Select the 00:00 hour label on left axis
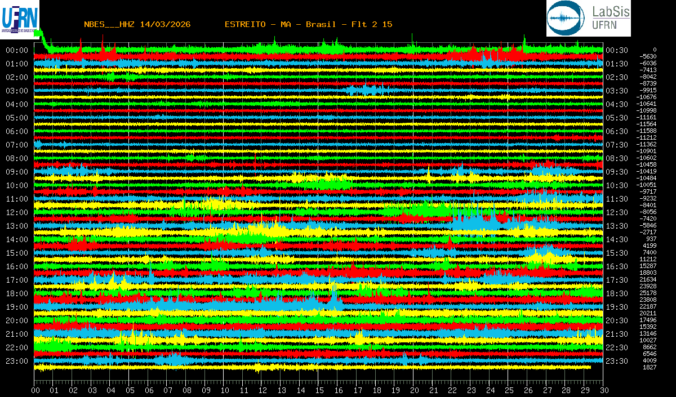 pos(17,50)
